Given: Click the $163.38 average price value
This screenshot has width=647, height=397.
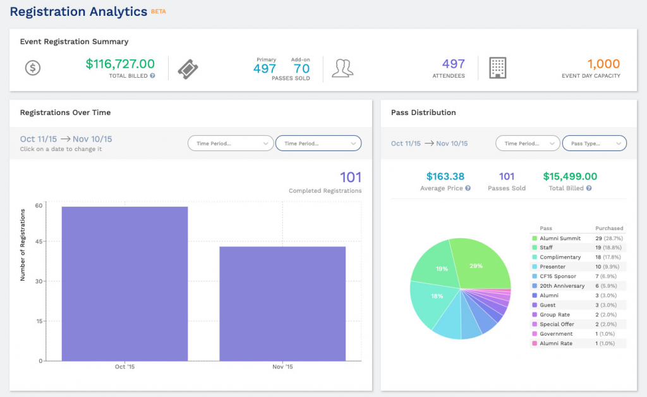Looking at the screenshot, I should [x=445, y=176].
